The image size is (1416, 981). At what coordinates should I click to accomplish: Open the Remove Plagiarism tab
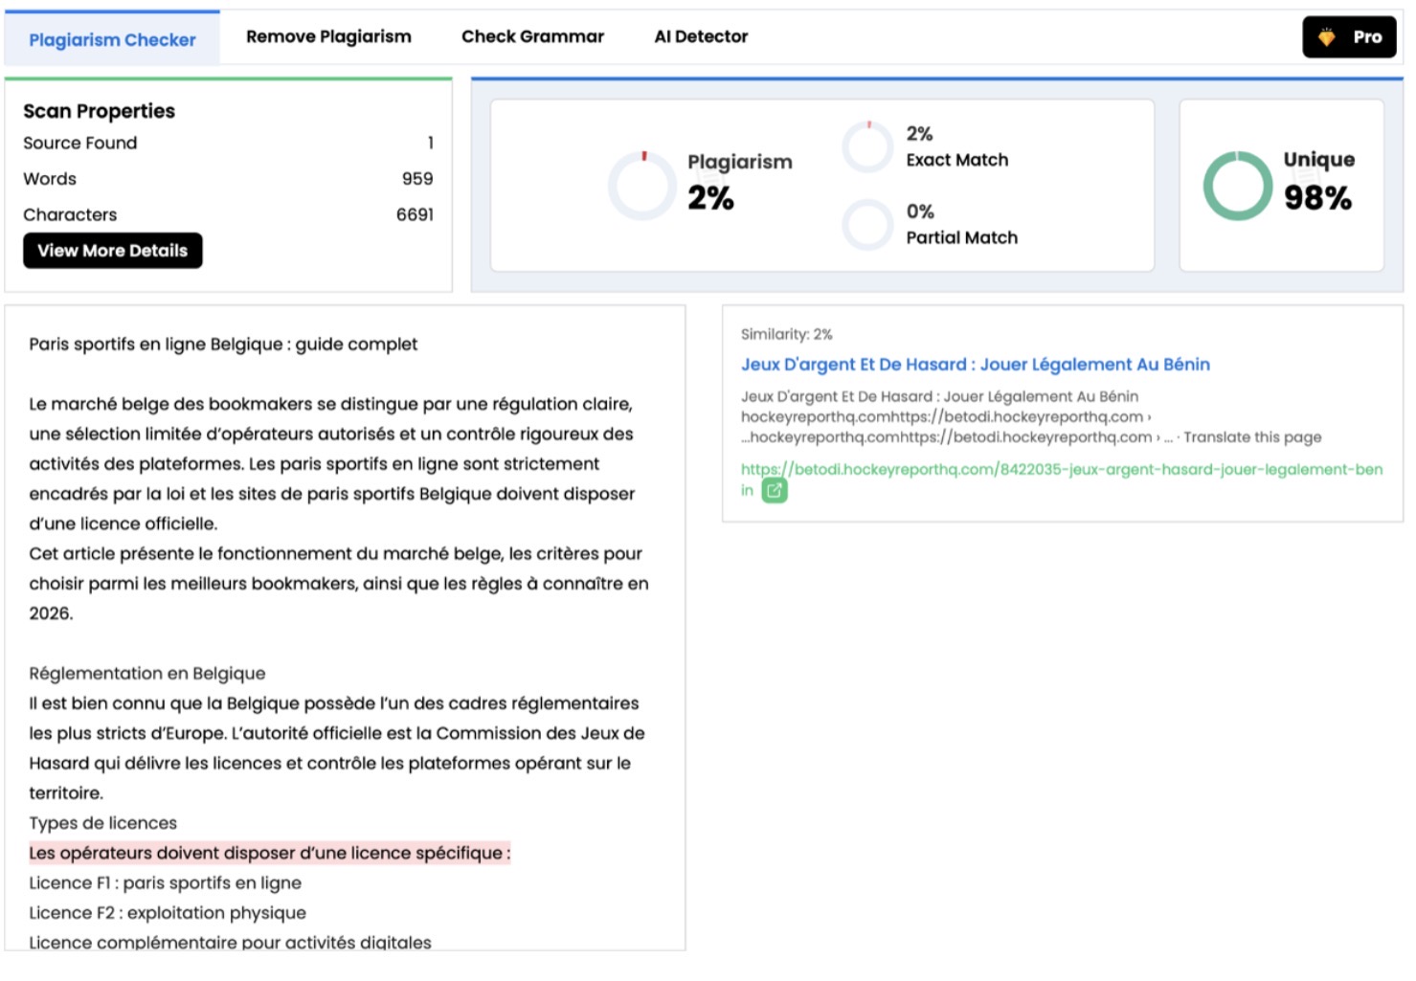point(328,36)
